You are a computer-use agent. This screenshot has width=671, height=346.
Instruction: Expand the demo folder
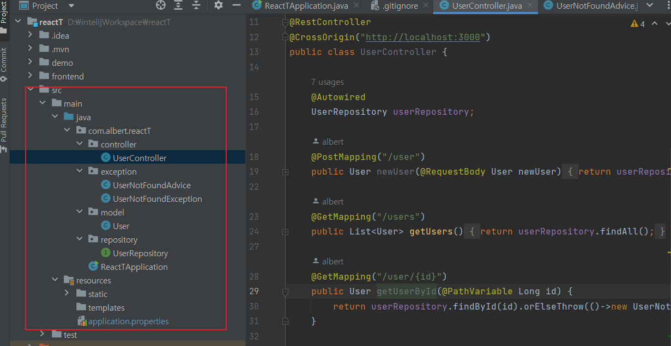31,63
